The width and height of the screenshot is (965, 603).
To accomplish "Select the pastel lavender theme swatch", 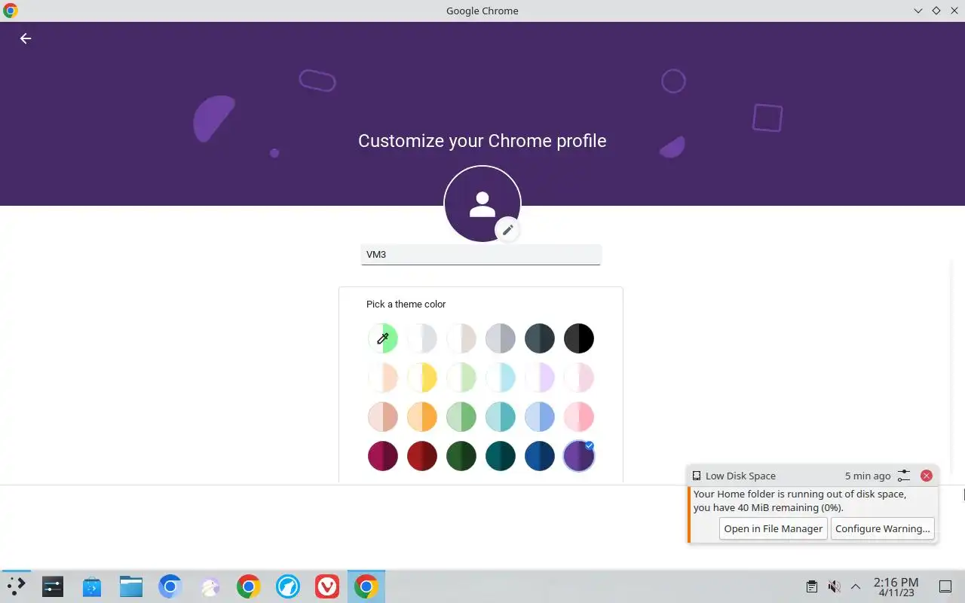I will [540, 378].
